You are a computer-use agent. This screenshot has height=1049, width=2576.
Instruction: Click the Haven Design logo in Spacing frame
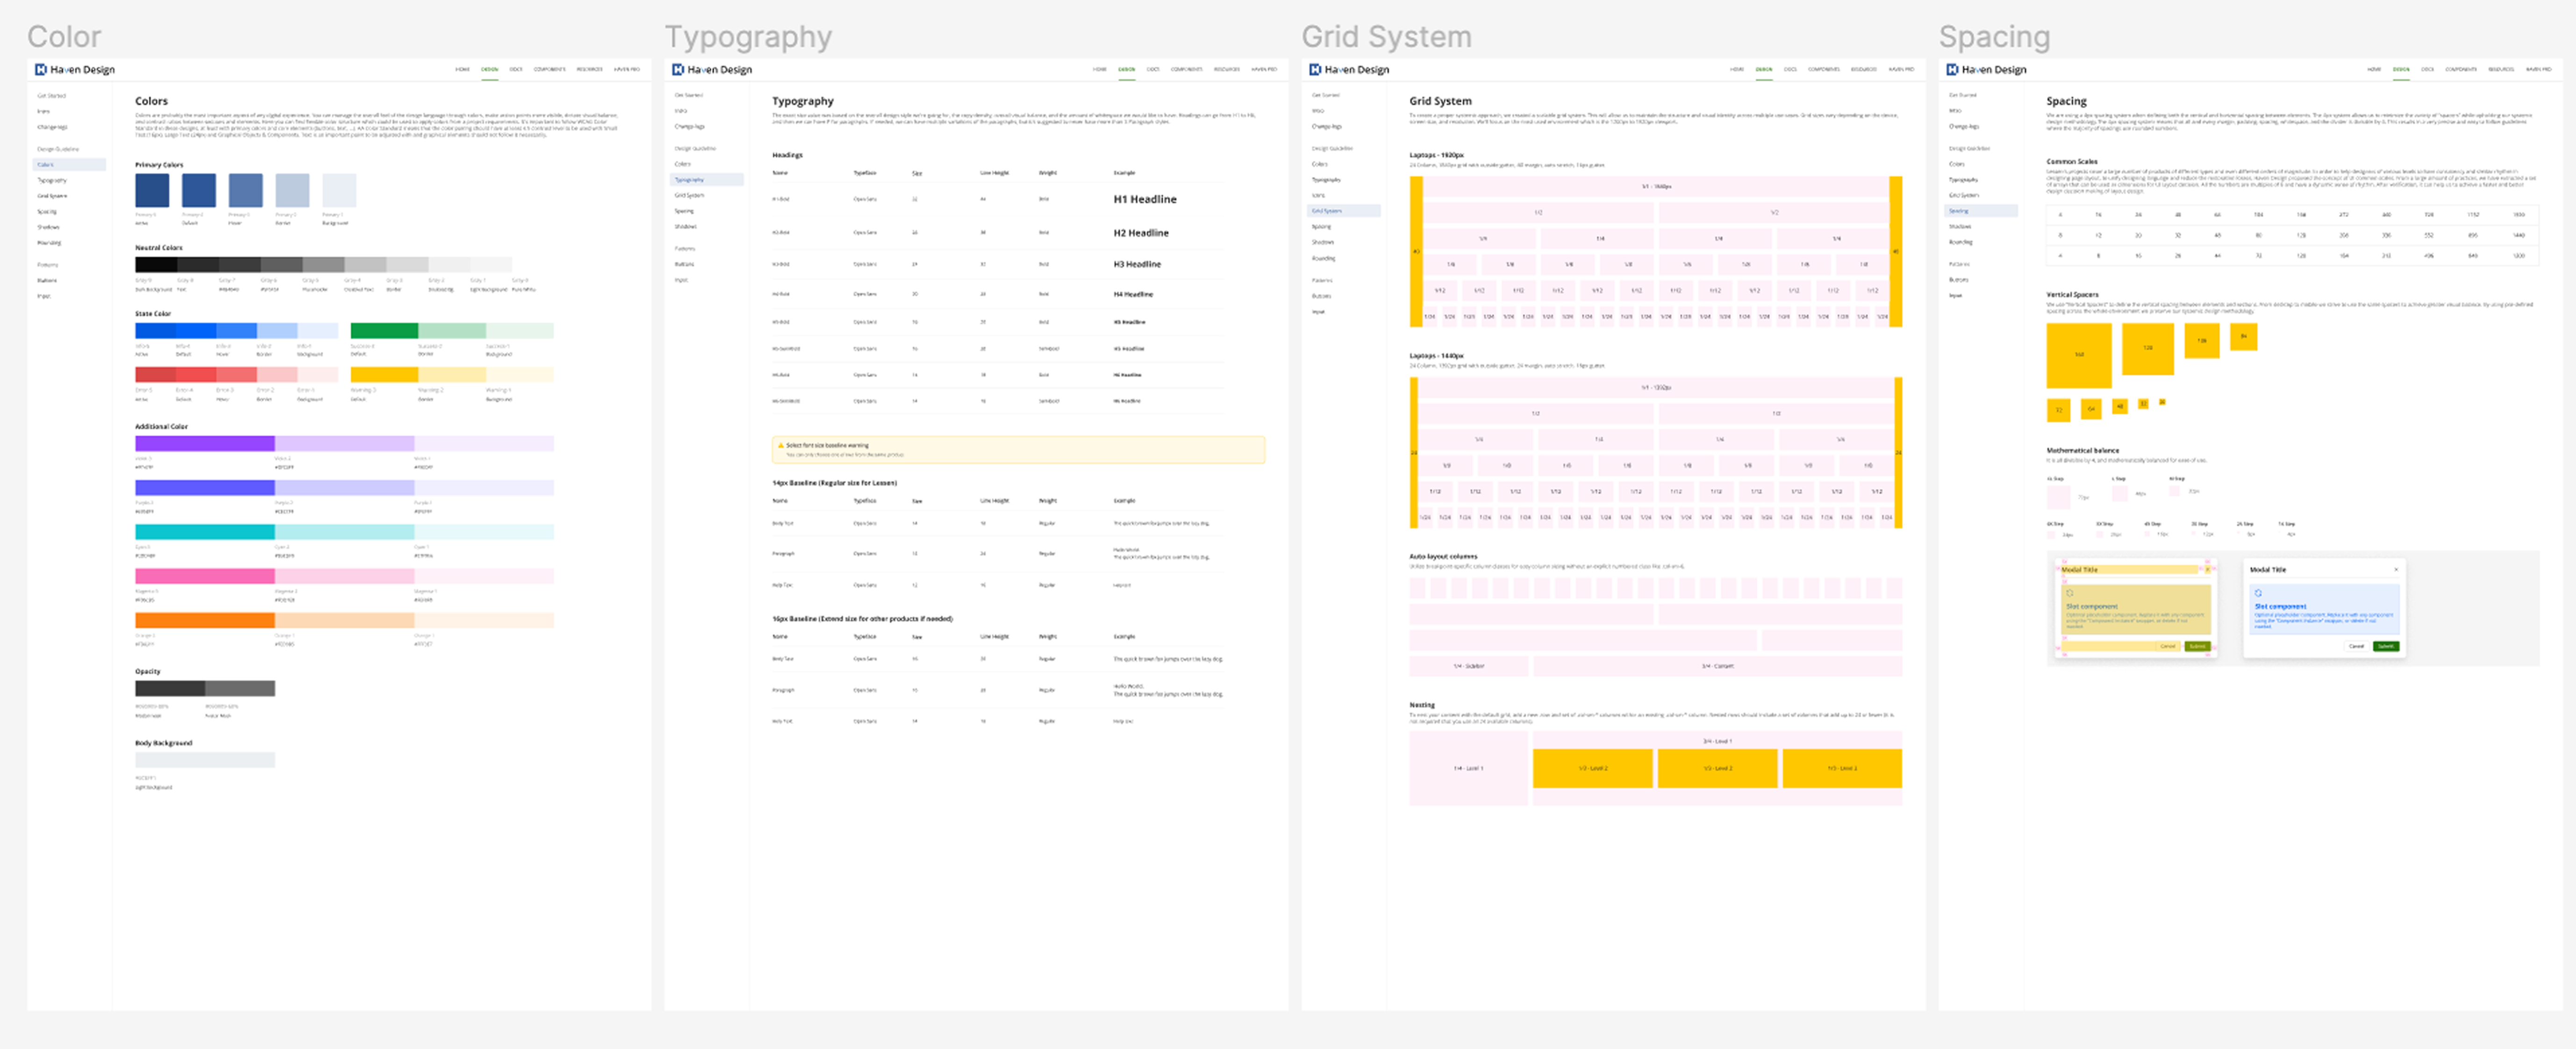(1986, 70)
